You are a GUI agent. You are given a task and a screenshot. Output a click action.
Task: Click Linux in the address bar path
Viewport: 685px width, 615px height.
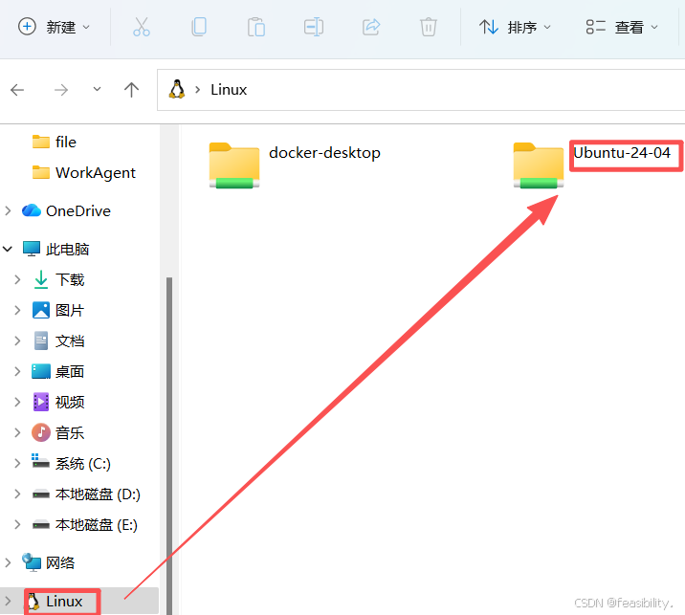point(229,90)
